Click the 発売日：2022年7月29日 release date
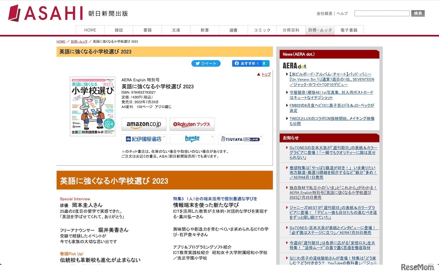This screenshot has width=439, height=275. (x=140, y=102)
